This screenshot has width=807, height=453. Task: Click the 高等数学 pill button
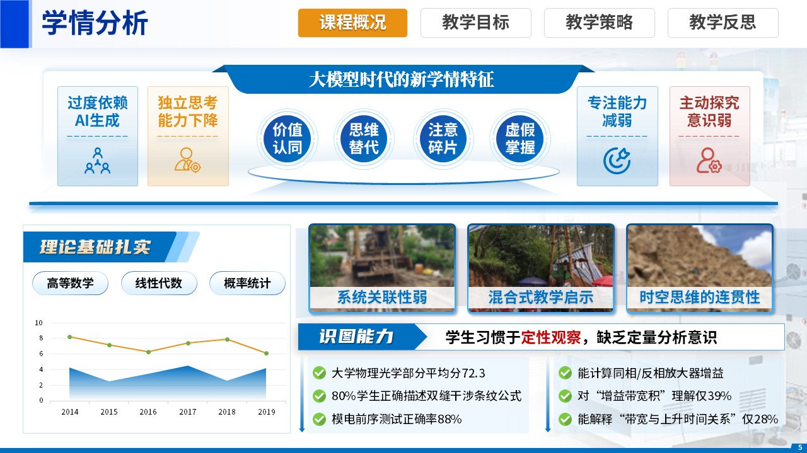click(71, 284)
